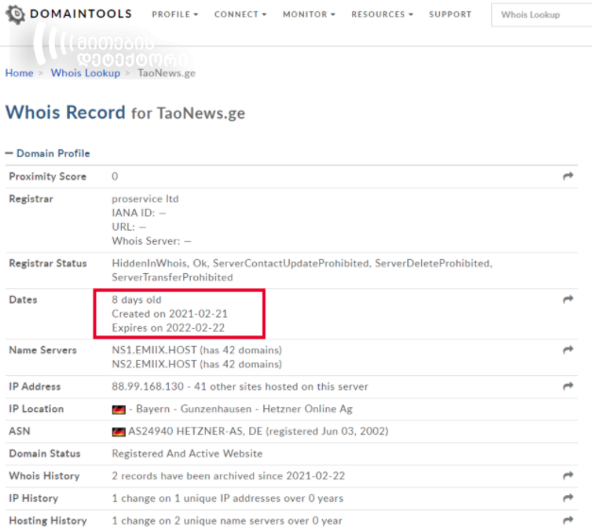This screenshot has width=592, height=532.
Task: Click the German flag in ASN row
Action: click(119, 432)
